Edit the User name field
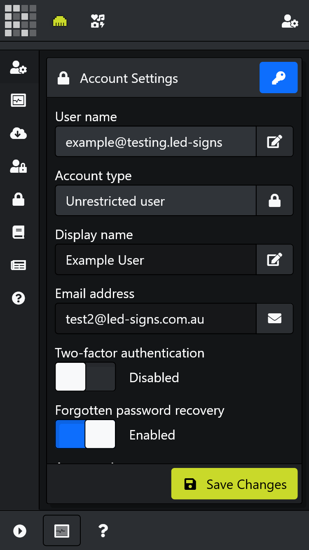 [275, 141]
